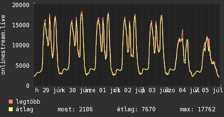
Task: Click the most: 2186 value
Action: [75, 109]
